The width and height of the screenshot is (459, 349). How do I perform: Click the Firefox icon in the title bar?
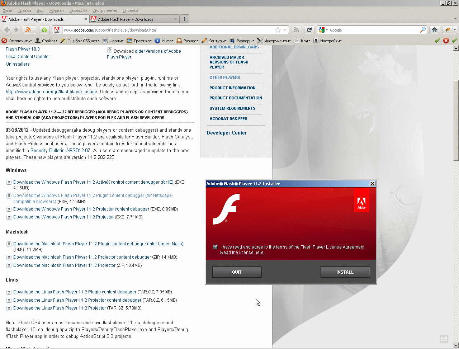[x=4, y=3]
